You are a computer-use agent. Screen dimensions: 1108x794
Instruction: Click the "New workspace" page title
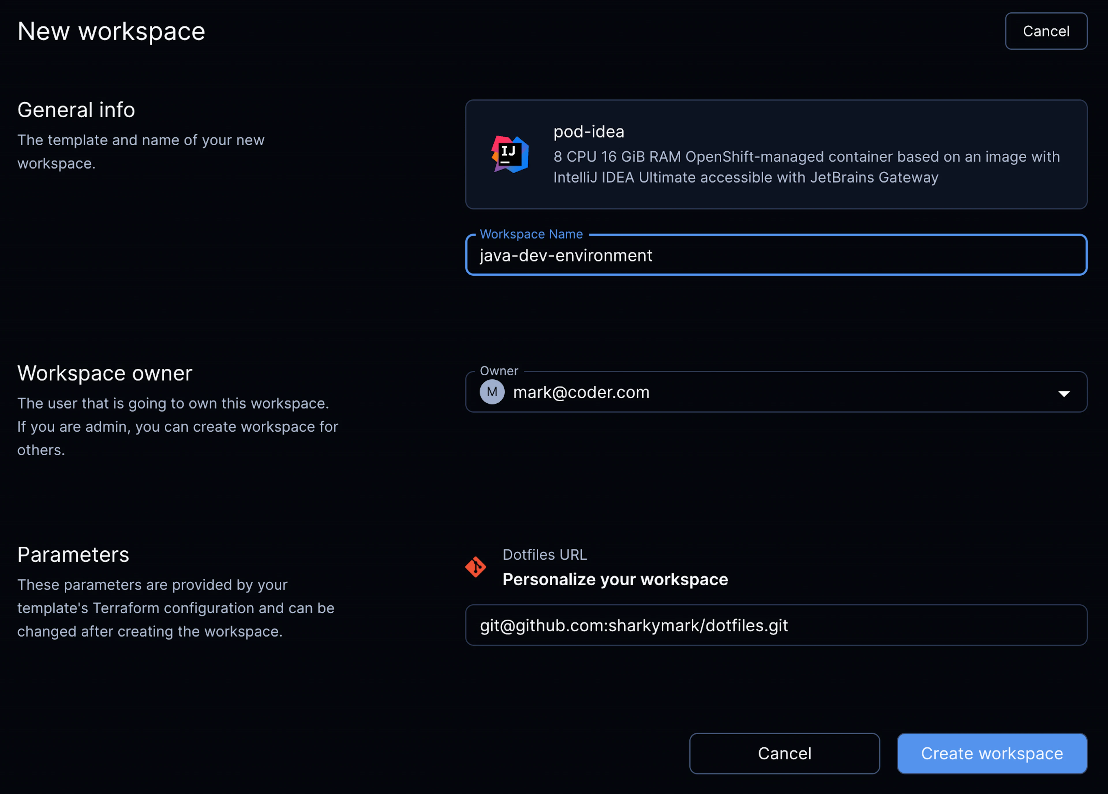pyautogui.click(x=111, y=31)
